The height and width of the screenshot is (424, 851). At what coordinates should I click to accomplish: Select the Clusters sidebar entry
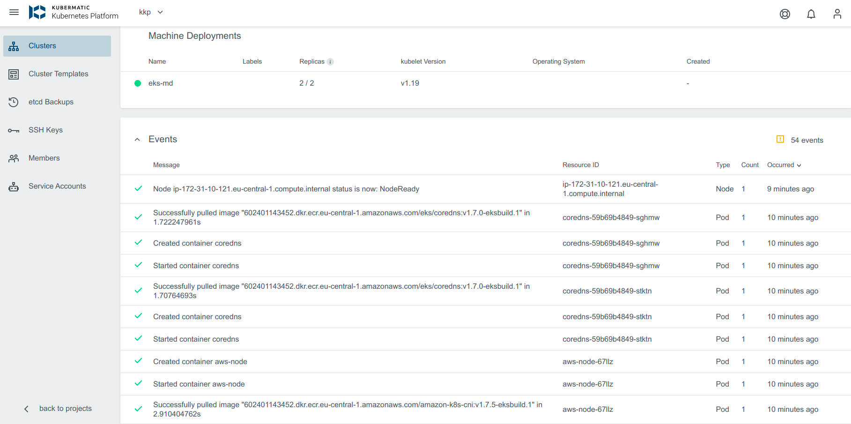[x=42, y=45]
